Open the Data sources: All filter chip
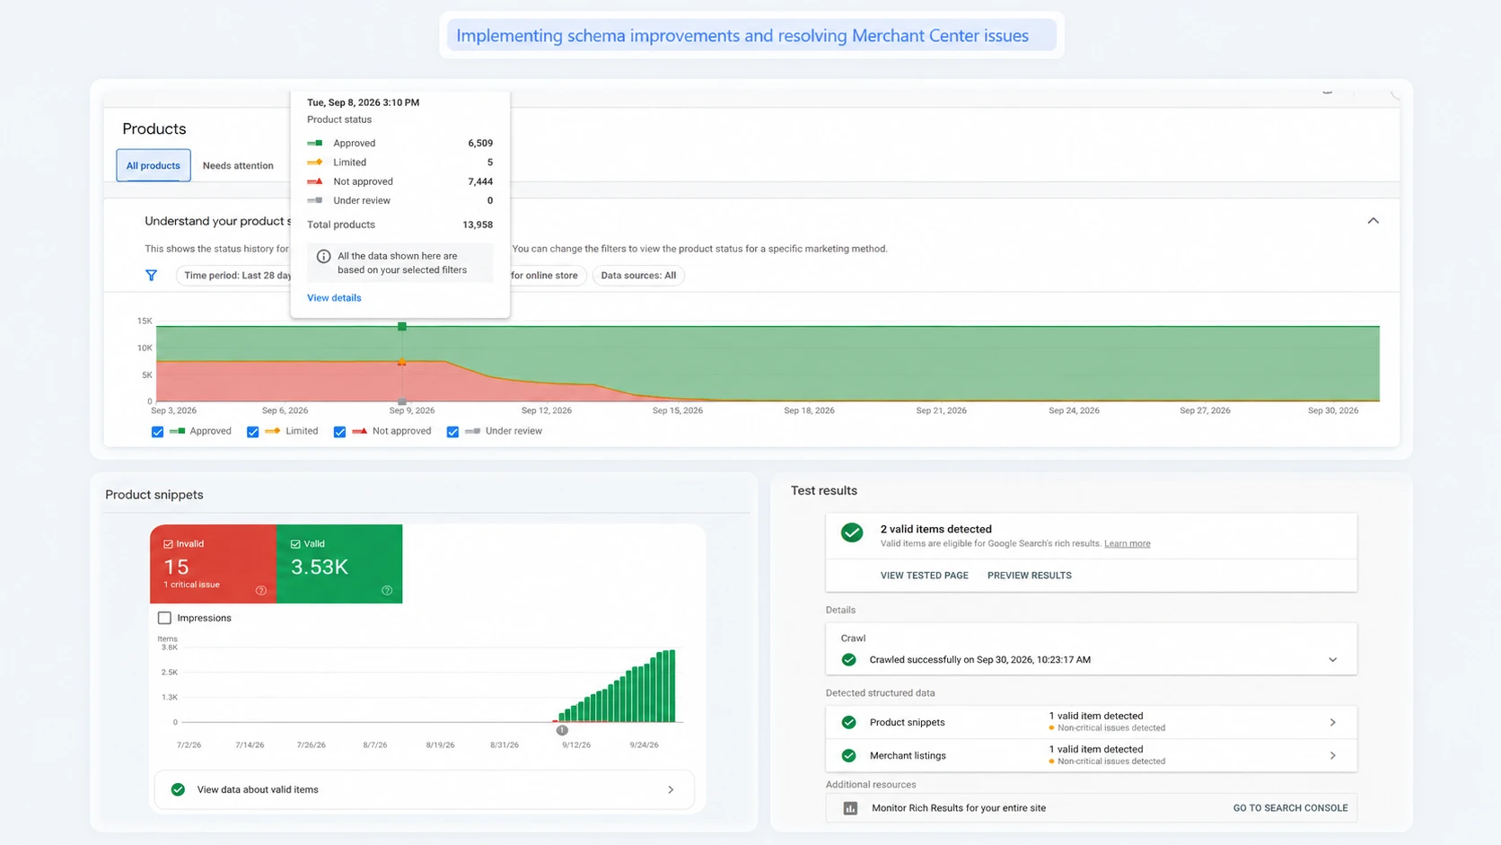 pos(638,276)
